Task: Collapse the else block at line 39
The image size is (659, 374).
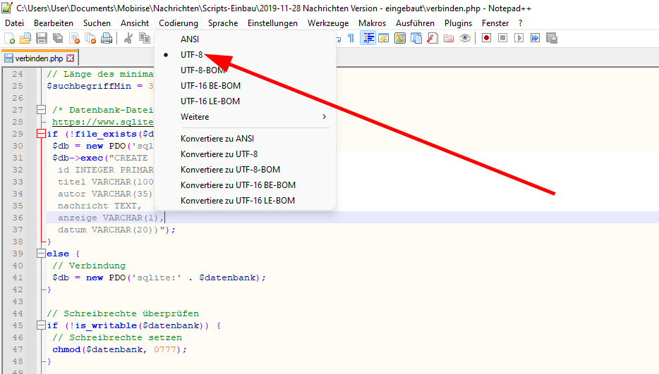Action: coord(40,254)
